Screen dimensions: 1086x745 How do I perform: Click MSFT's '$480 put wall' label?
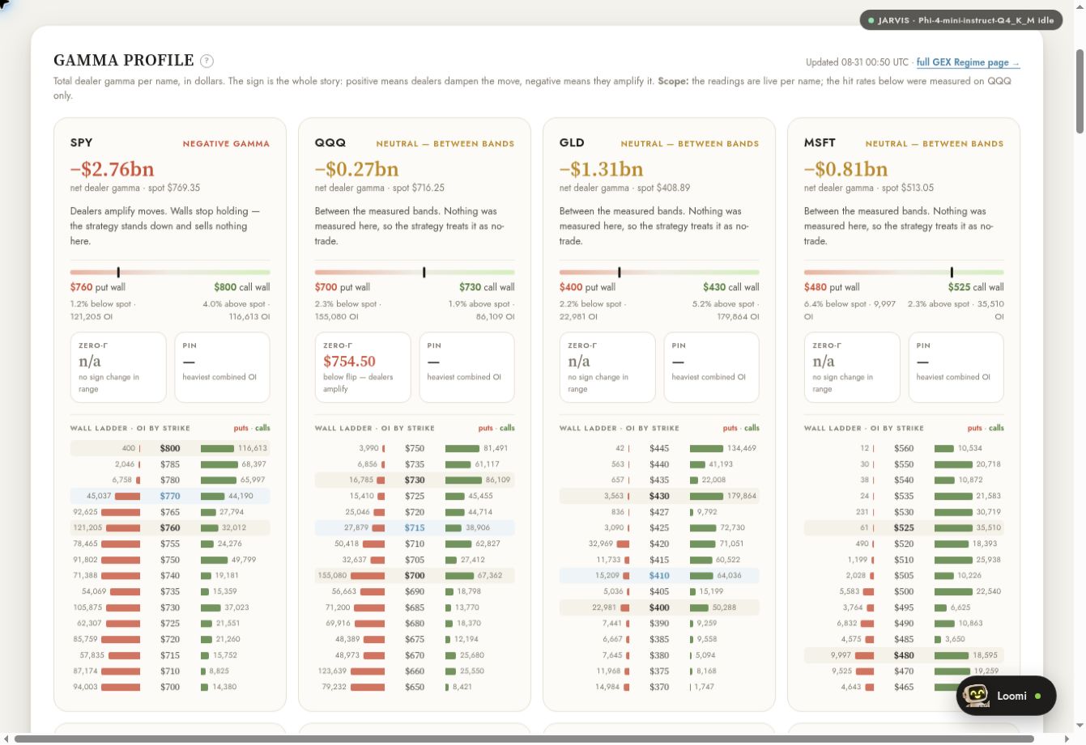point(832,287)
